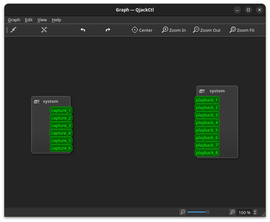Click Zoom Fit on the toolbar
The height and width of the screenshot is (222, 270).
click(x=242, y=30)
